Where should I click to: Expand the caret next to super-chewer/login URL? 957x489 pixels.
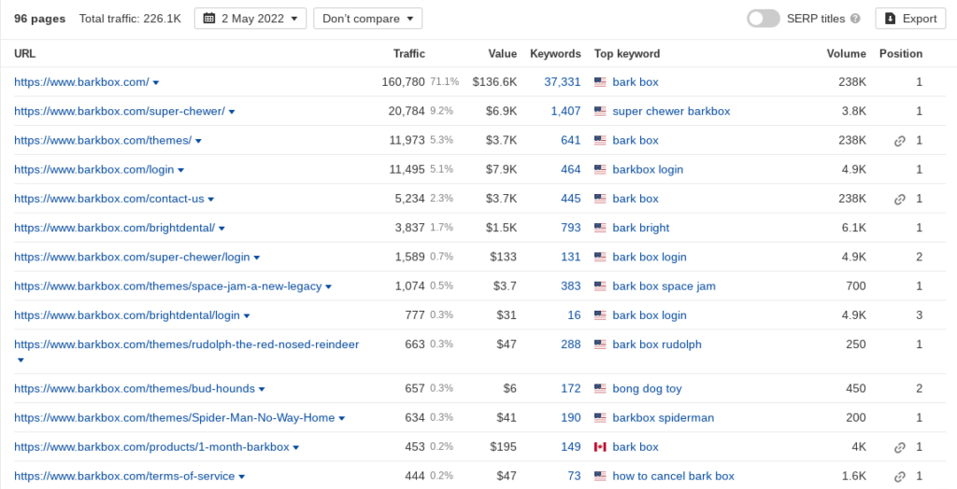(x=256, y=258)
